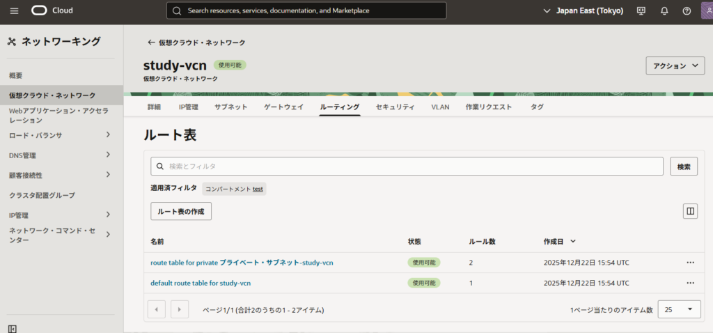Screen dimensions: 713x333
Task: Switch to the セキュリティ tab
Action: [395, 107]
